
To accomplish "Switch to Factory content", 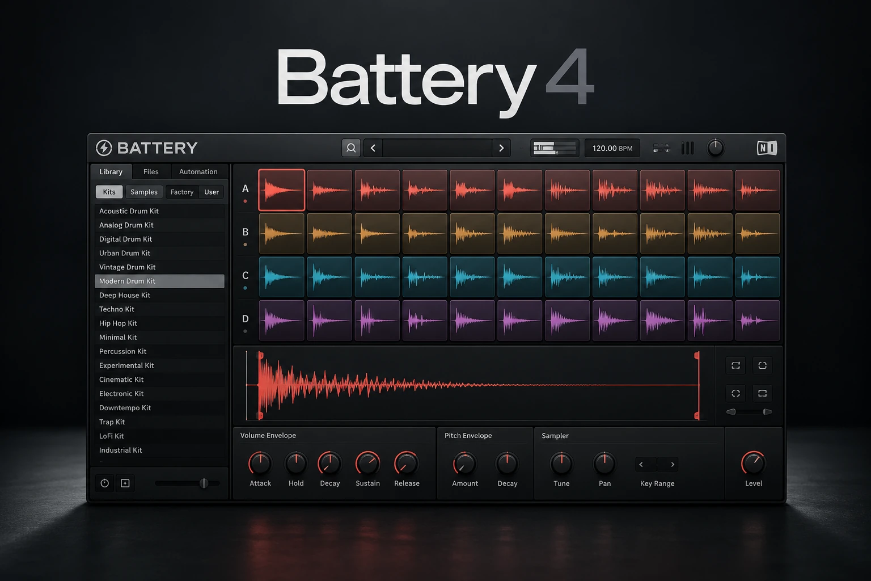I will coord(182,192).
